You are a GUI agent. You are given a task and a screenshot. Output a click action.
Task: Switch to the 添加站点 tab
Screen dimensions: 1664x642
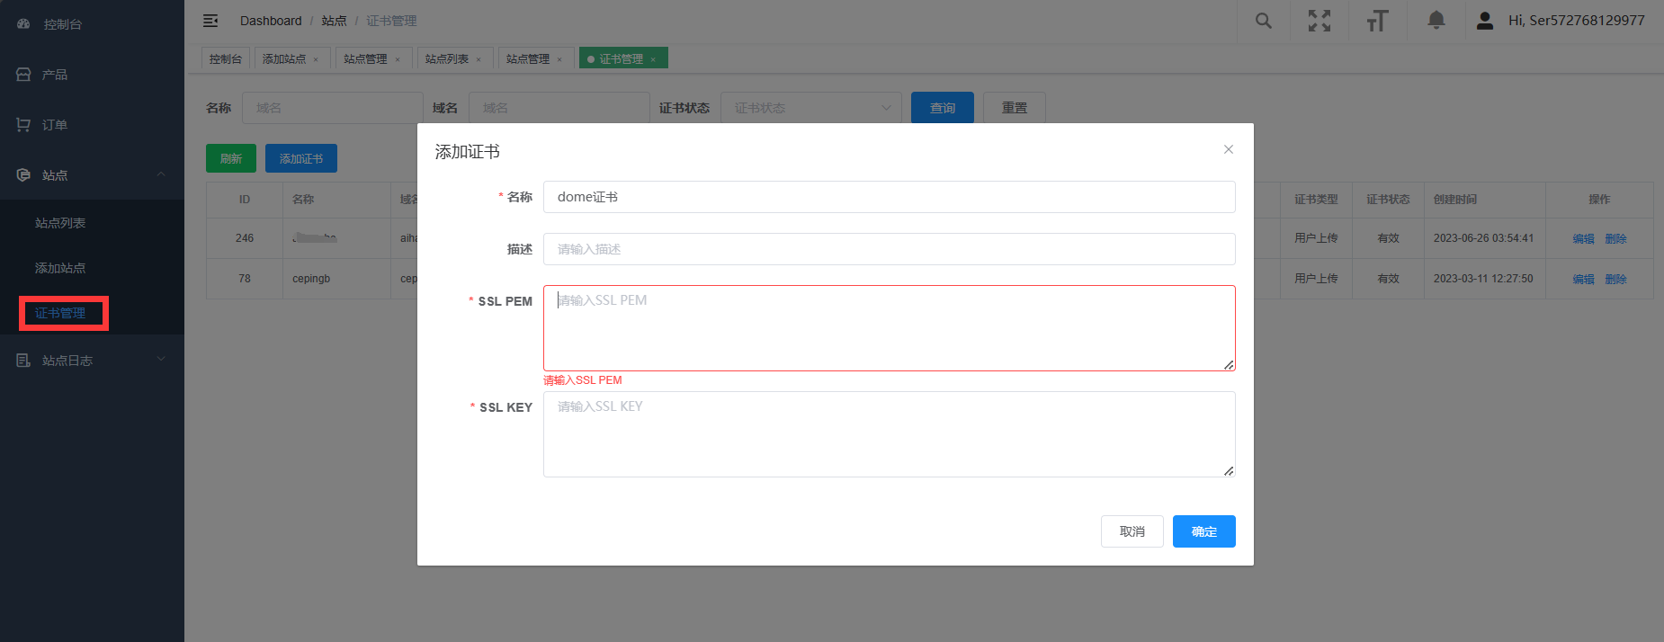284,58
